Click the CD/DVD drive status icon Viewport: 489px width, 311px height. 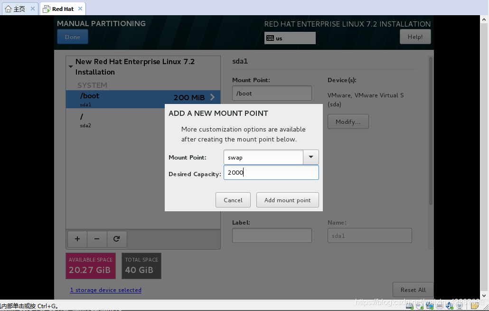coord(420,306)
